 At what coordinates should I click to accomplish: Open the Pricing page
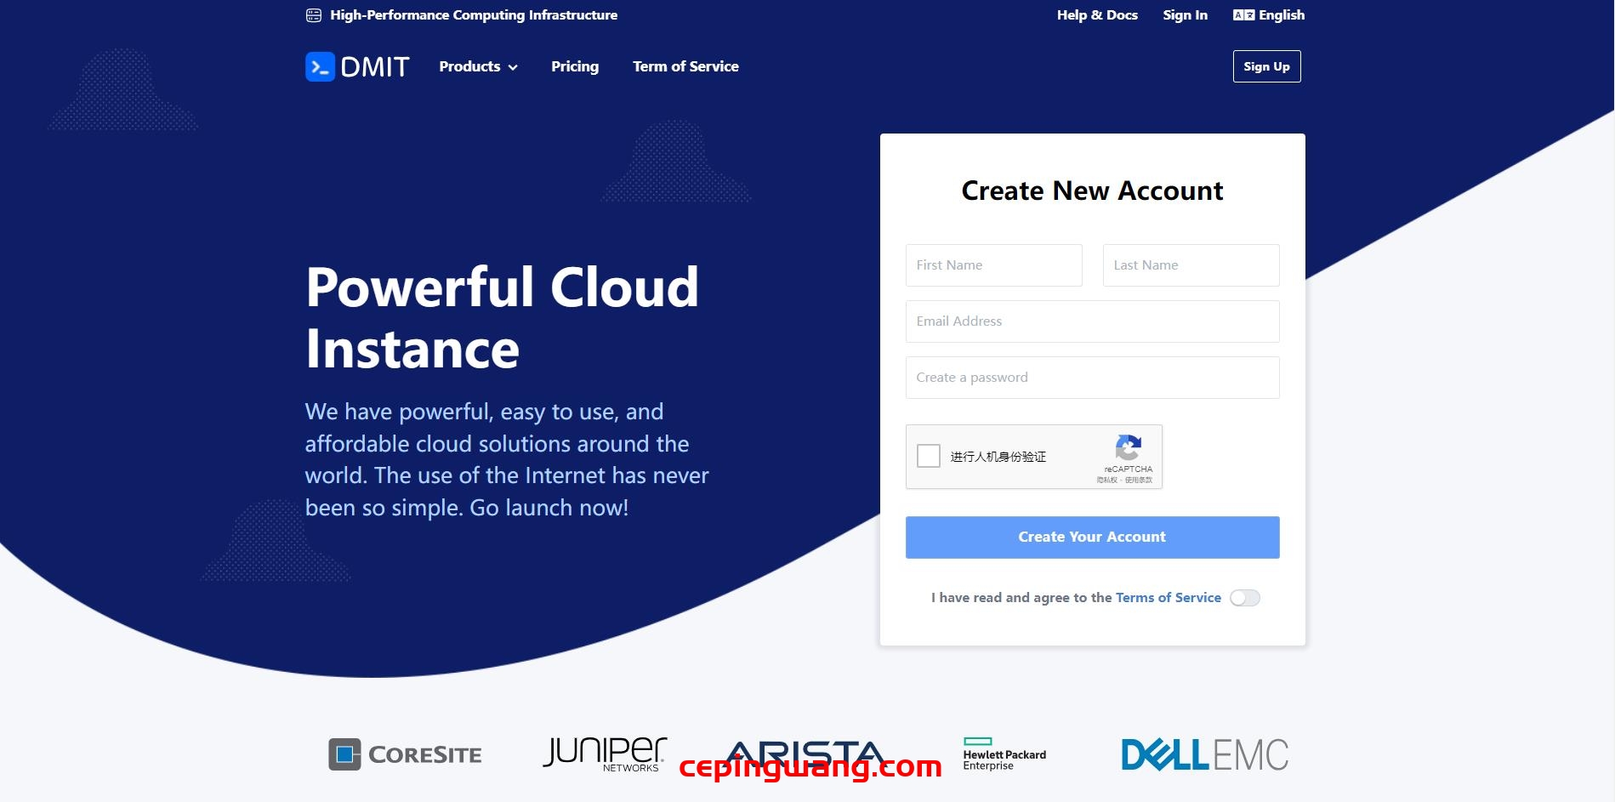click(x=575, y=66)
